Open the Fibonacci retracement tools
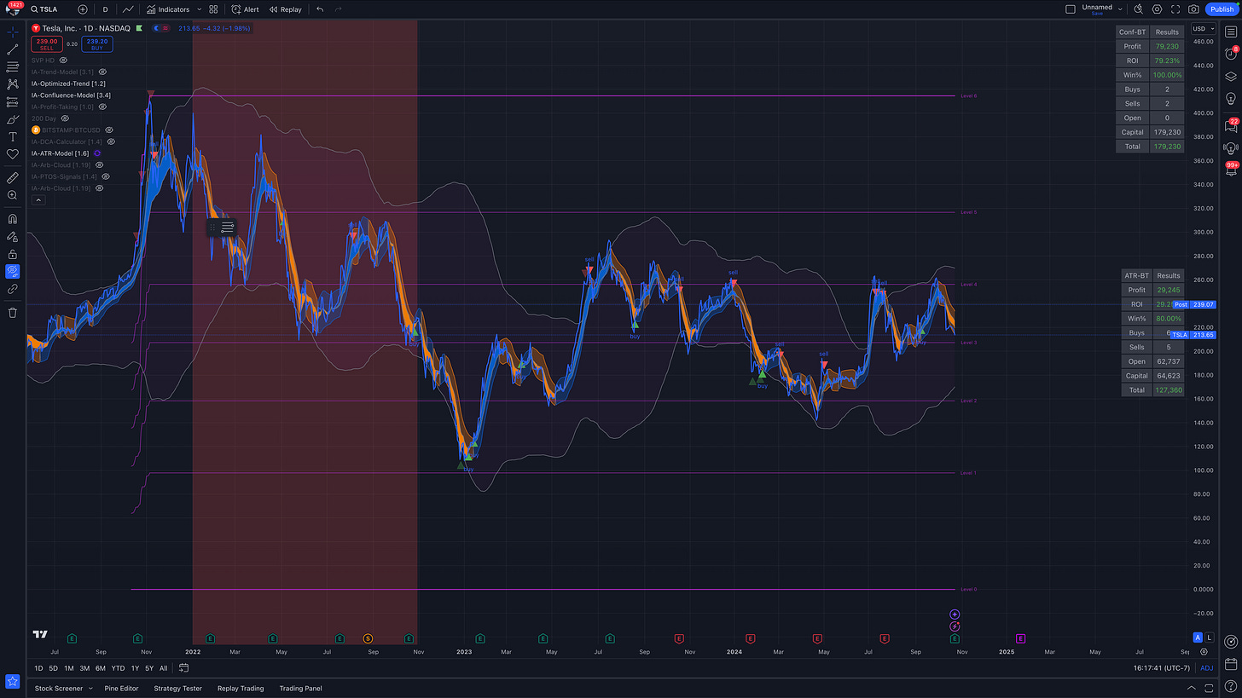 [12, 66]
